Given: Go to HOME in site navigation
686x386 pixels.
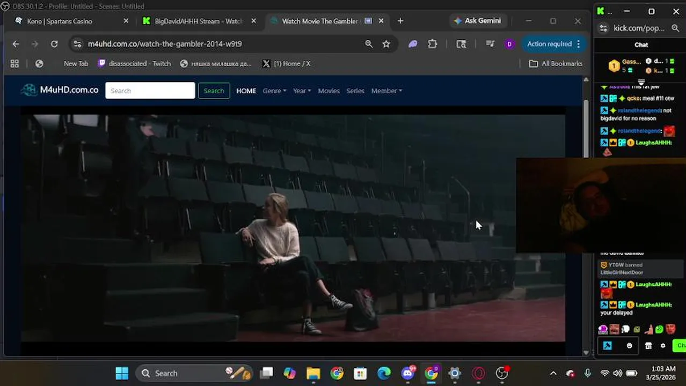Looking at the screenshot, I should [246, 91].
